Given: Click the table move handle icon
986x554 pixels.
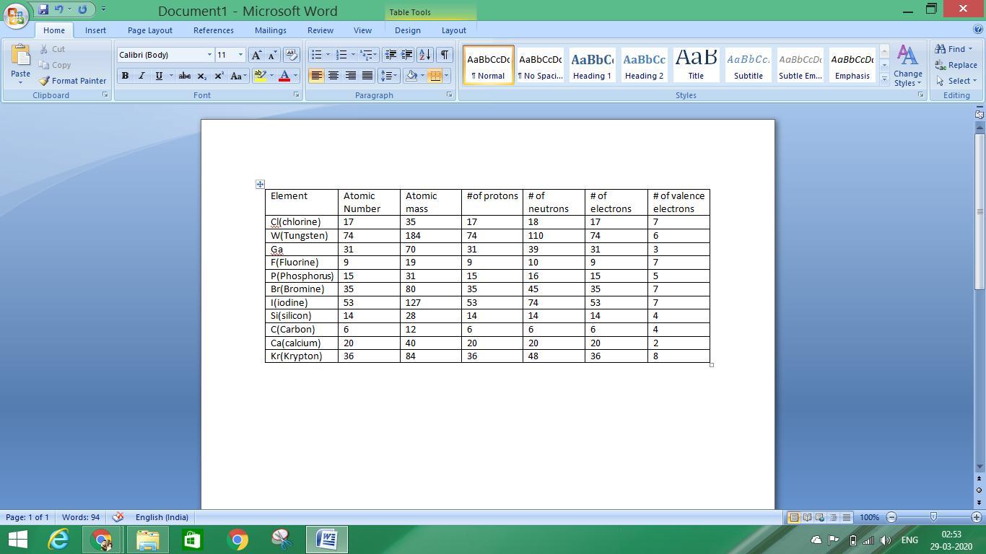Looking at the screenshot, I should click(260, 185).
